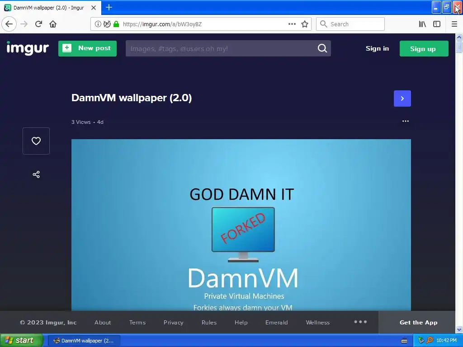This screenshot has height=347, width=463.
Task: Open a new browser tab
Action: tap(109, 7)
